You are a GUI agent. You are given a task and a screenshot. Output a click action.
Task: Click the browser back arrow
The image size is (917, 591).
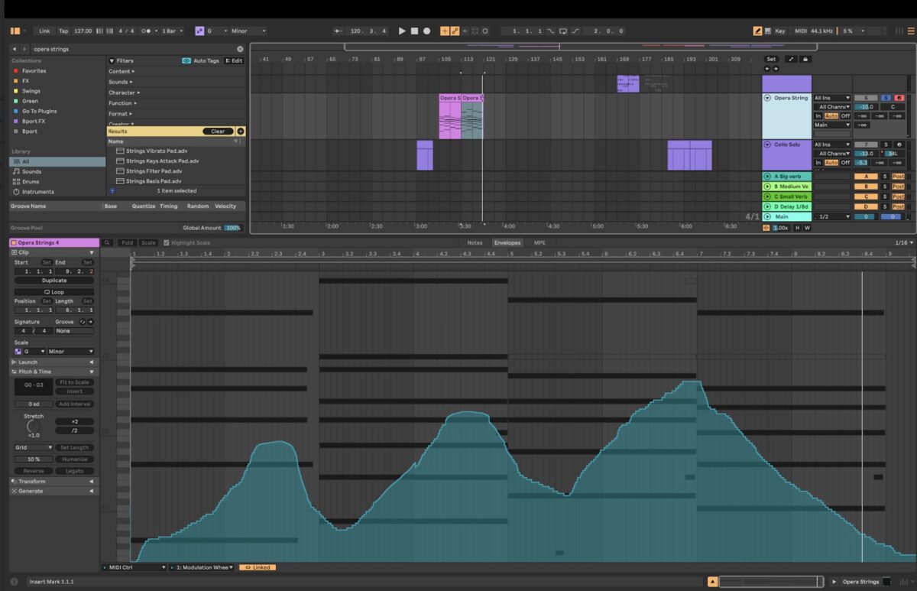point(14,49)
